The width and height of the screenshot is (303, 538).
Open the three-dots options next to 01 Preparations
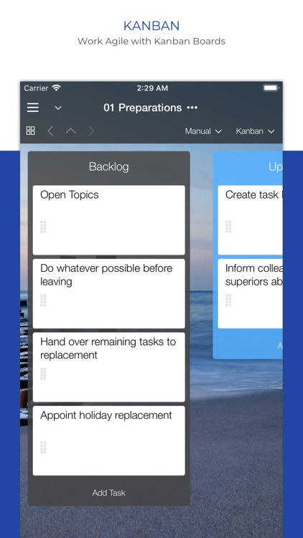click(192, 108)
